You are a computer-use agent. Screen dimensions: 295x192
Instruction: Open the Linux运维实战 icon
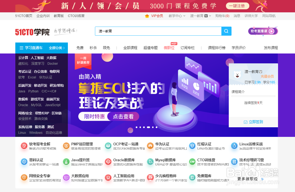click(234, 146)
